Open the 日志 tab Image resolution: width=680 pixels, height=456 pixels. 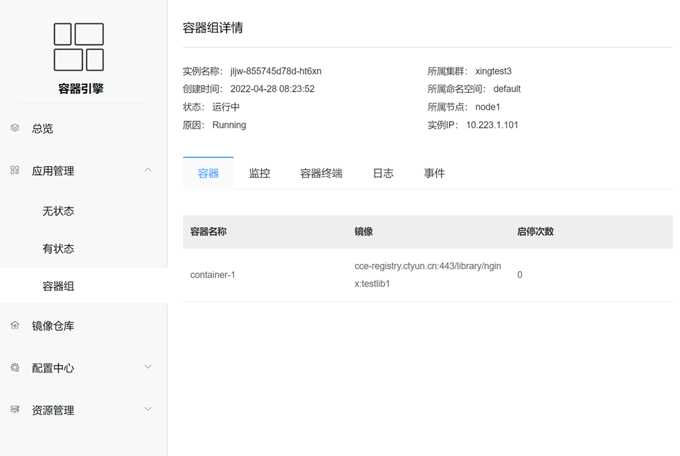pos(383,173)
